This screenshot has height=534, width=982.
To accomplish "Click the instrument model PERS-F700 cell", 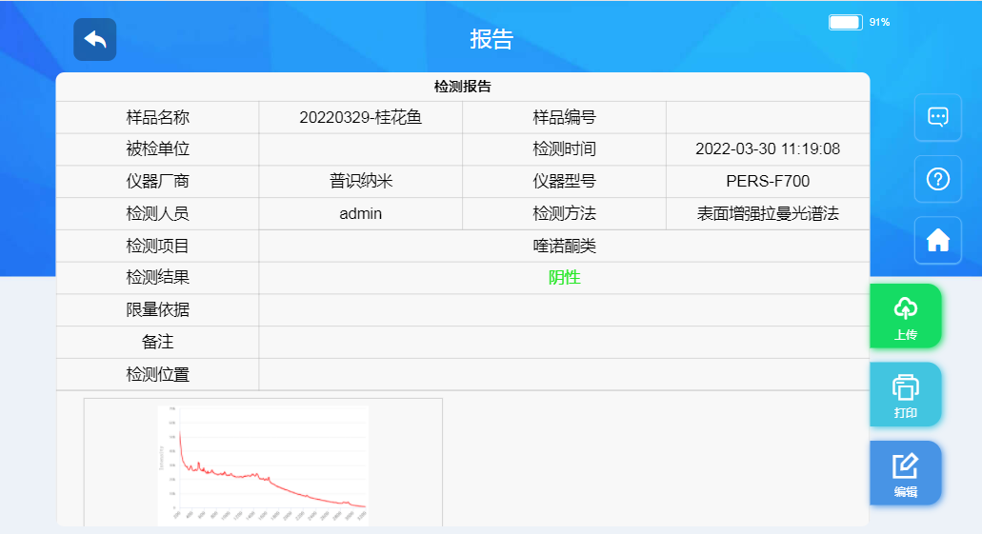I will pyautogui.click(x=767, y=182).
